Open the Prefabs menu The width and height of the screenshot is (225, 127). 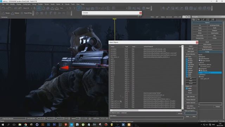[x=40, y=4]
